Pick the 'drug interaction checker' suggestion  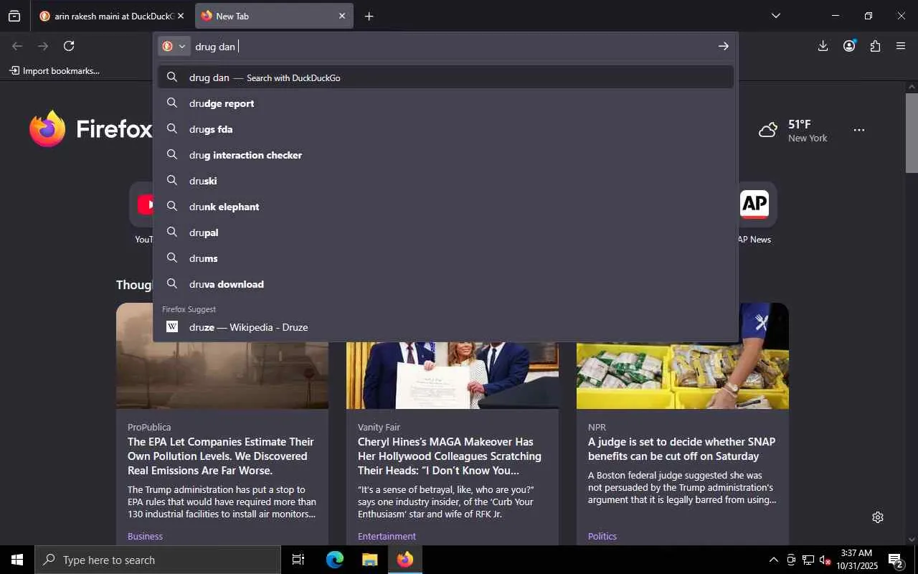click(x=446, y=155)
